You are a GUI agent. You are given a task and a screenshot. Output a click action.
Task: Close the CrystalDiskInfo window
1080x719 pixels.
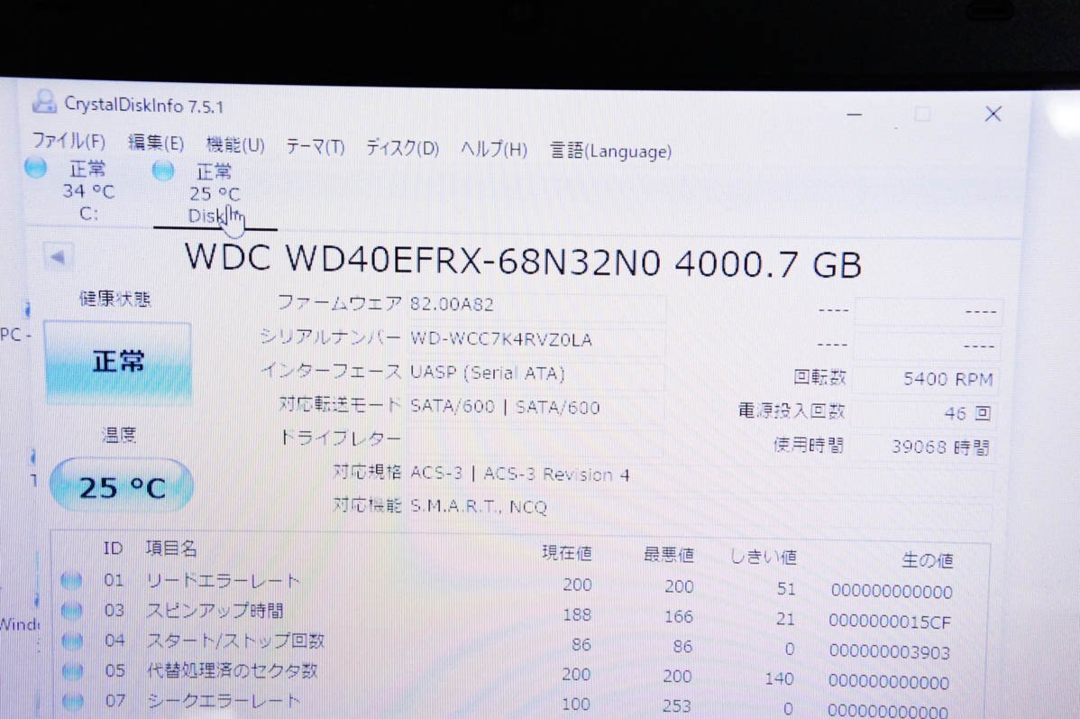(x=993, y=114)
